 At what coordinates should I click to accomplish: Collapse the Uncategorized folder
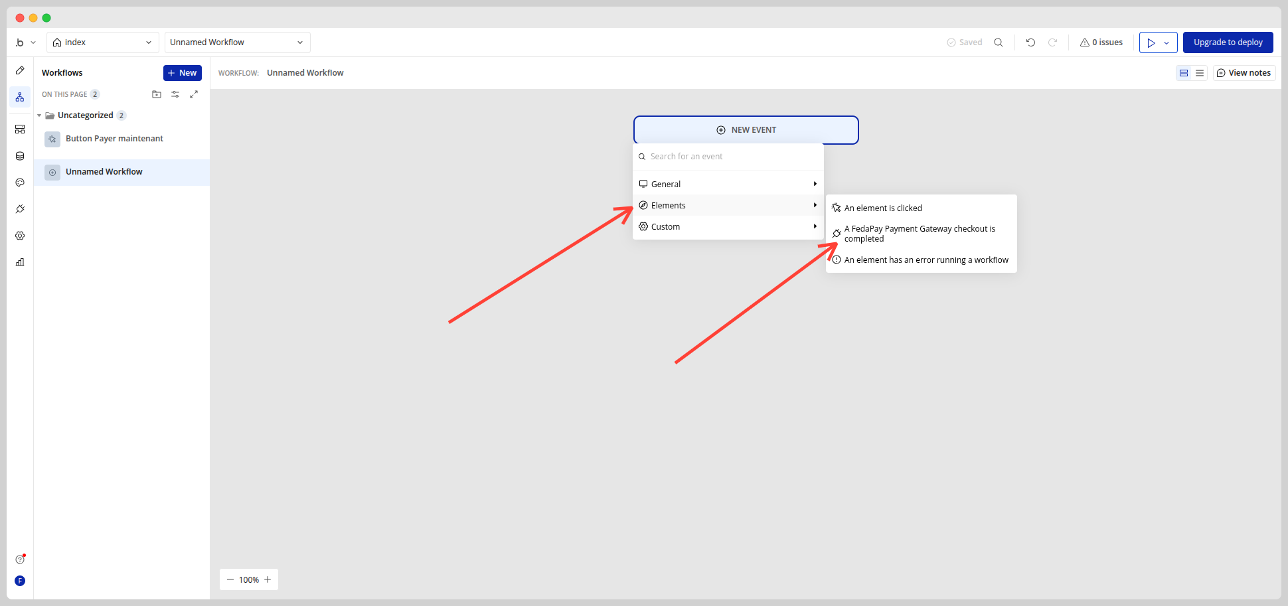pos(39,115)
